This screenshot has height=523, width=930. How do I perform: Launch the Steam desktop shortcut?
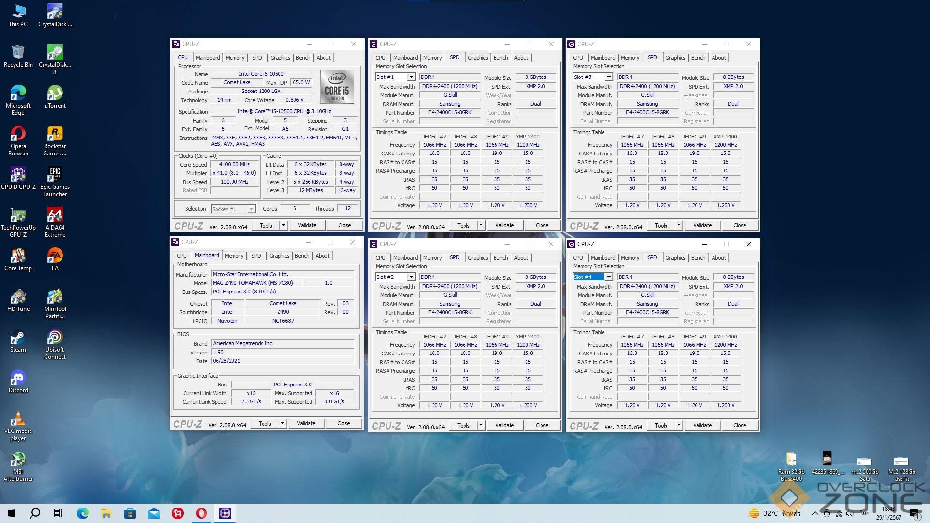pyautogui.click(x=18, y=338)
